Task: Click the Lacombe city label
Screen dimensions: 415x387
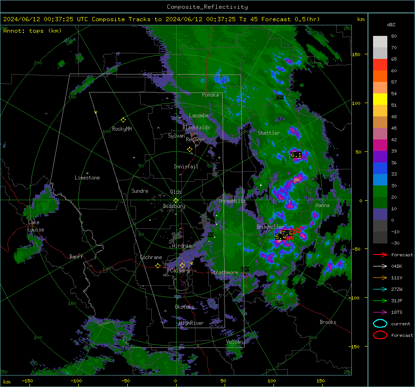Action: [199, 116]
